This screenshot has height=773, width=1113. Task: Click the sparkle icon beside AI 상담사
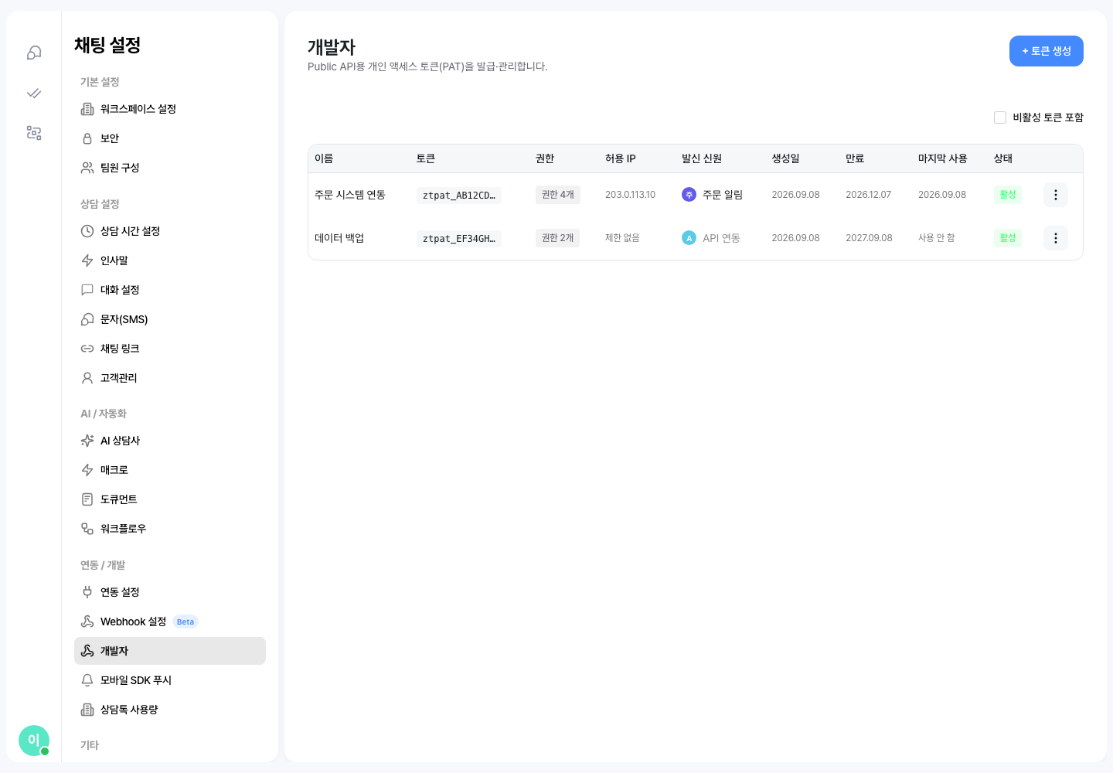coord(87,441)
